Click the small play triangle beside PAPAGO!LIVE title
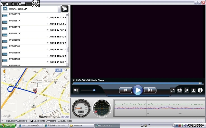Screen dimensions: 206x128 coord(74,80)
